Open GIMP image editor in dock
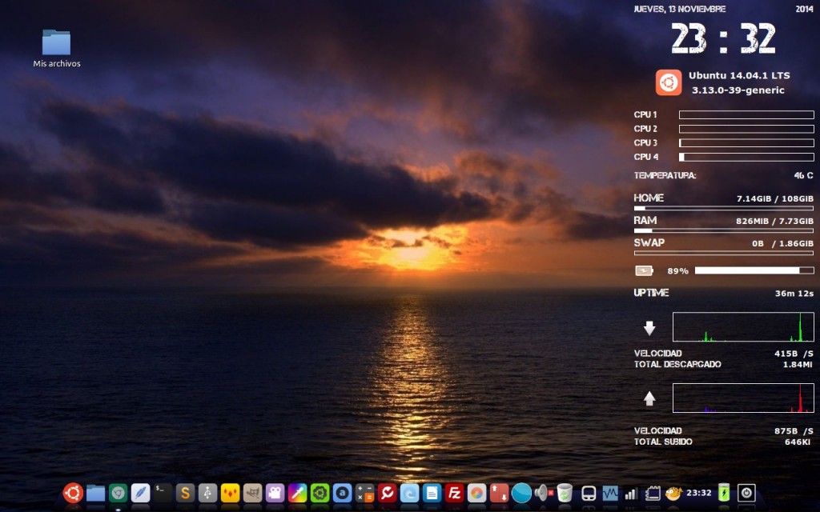Image resolution: width=820 pixels, height=512 pixels. (252, 493)
